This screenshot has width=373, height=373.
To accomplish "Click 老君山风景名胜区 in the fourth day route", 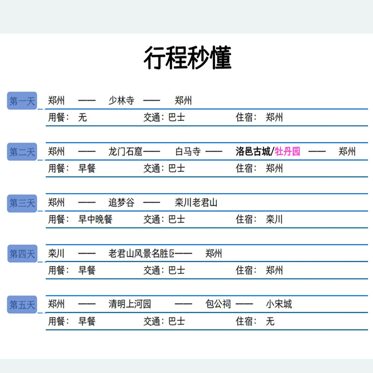I will pyautogui.click(x=142, y=254).
